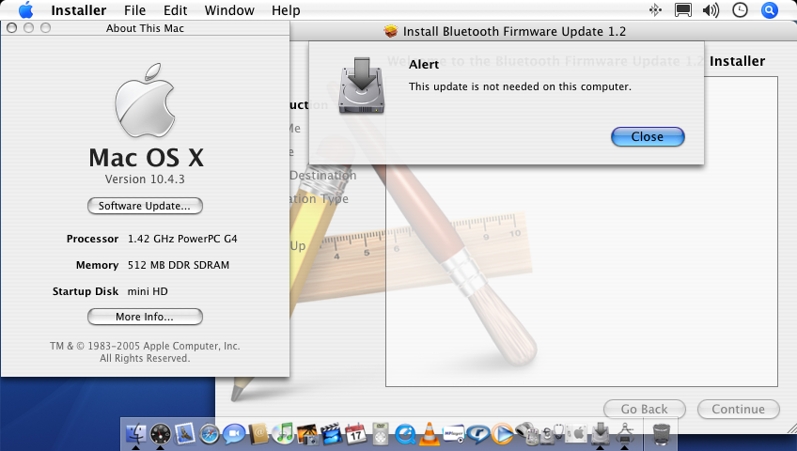797x451 pixels.
Task: Open System Preferences from the Dock
Action: tap(576, 434)
